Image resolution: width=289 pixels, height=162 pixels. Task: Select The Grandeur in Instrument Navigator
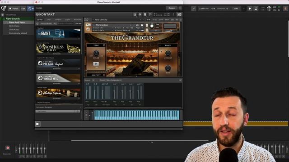[x=58, y=111]
